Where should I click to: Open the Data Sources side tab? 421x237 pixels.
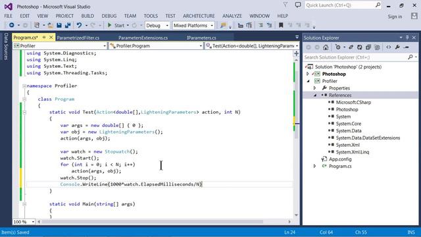6,47
